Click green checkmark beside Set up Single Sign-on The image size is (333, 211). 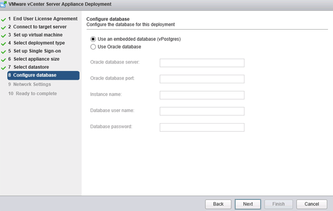(4, 52)
